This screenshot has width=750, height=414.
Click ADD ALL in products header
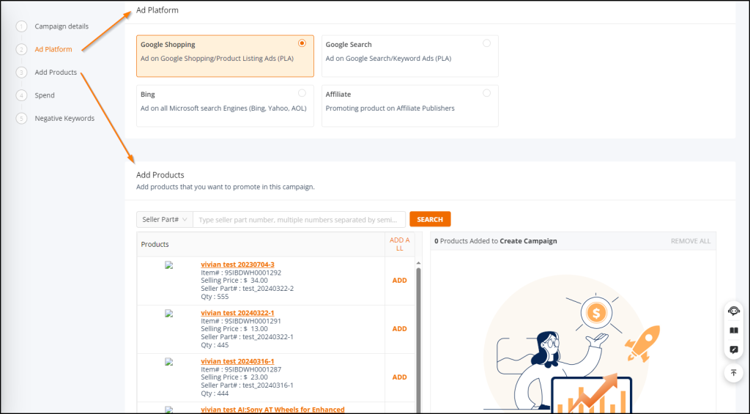(399, 244)
